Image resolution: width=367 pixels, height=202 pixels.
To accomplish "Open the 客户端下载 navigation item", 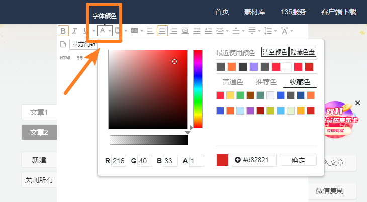I will tap(339, 12).
